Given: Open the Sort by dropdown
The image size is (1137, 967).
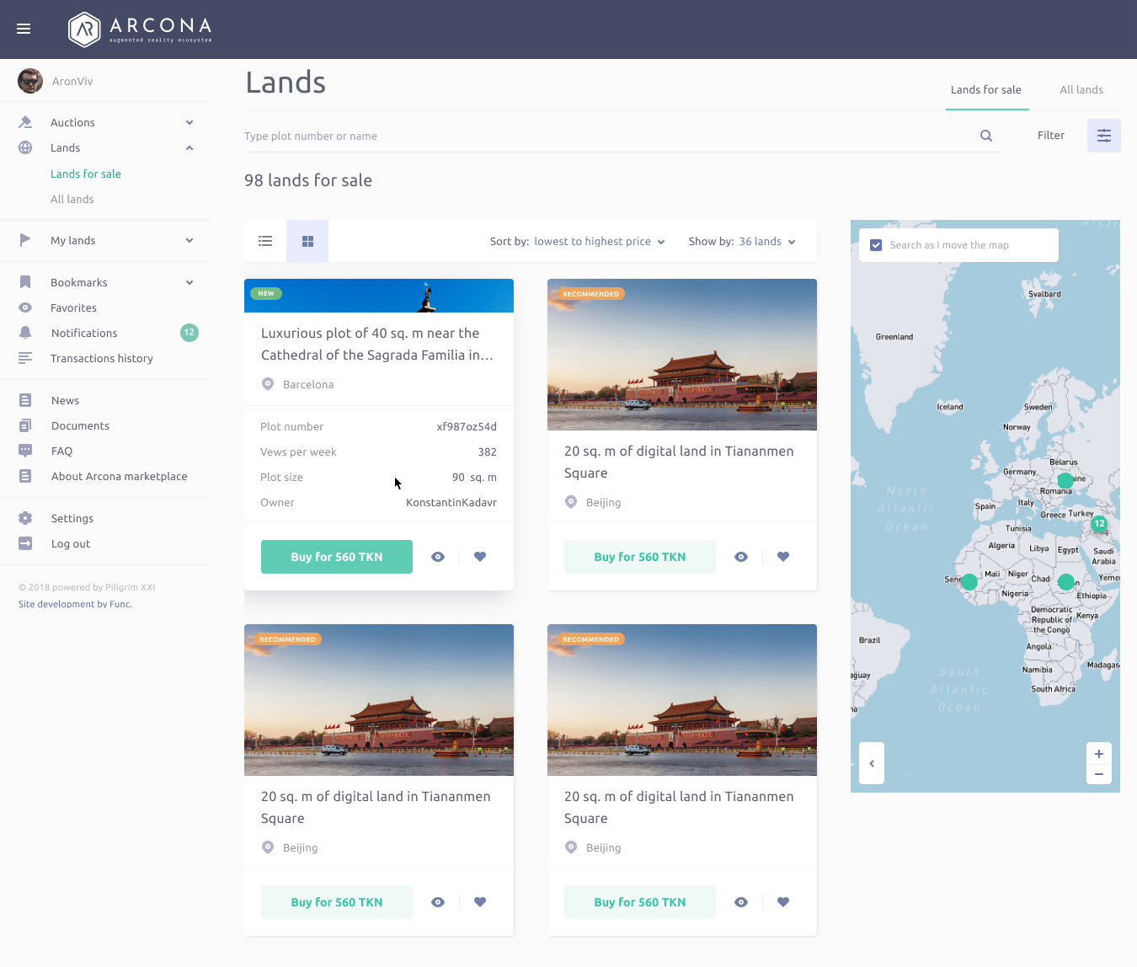Looking at the screenshot, I should (x=598, y=242).
